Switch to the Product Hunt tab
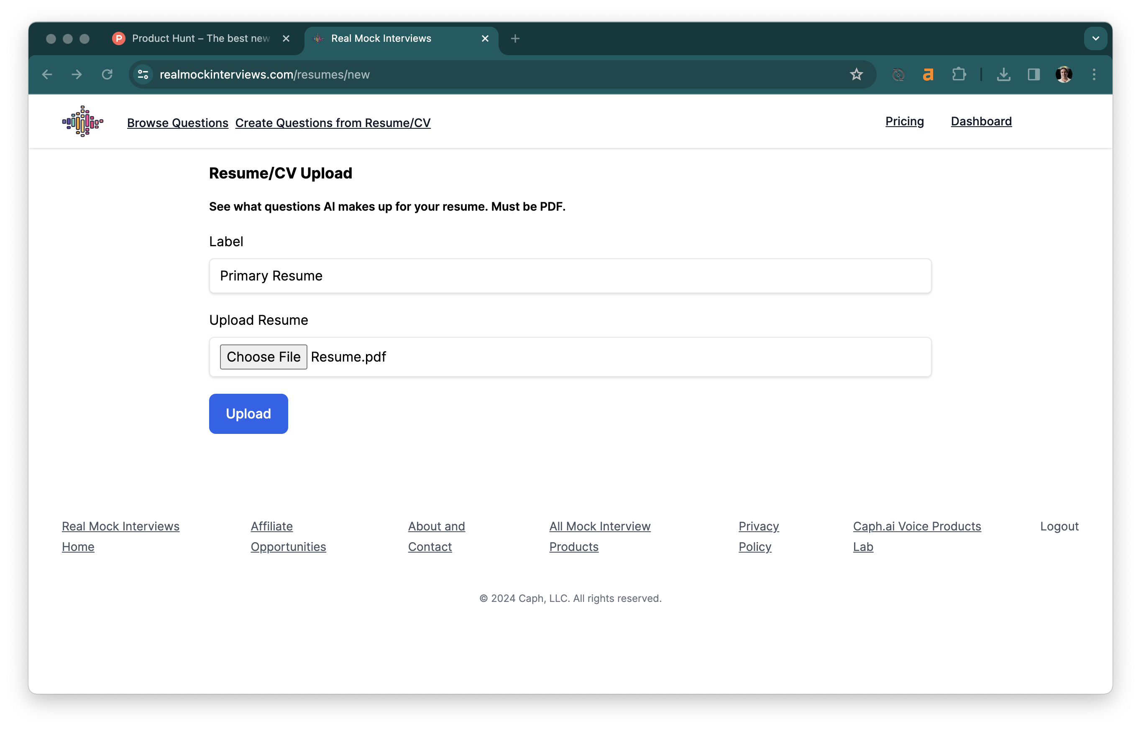1141x729 pixels. click(199, 38)
